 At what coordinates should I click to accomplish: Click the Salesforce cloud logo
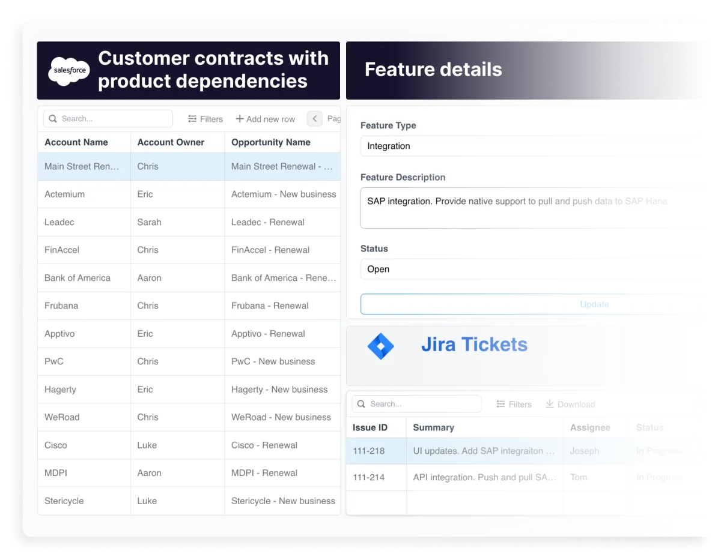[x=69, y=71]
